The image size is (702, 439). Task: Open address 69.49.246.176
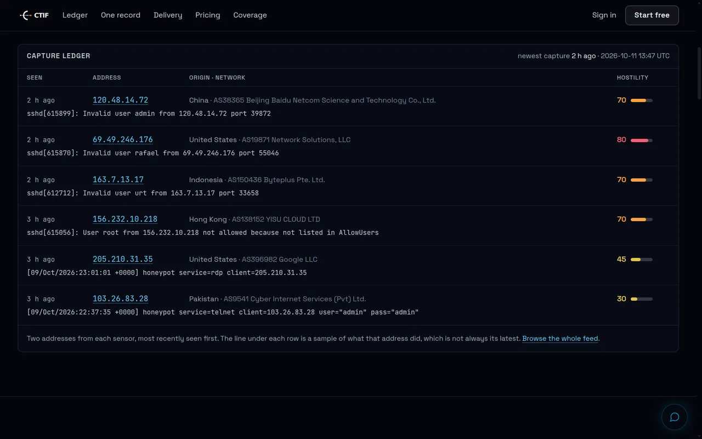tap(123, 139)
